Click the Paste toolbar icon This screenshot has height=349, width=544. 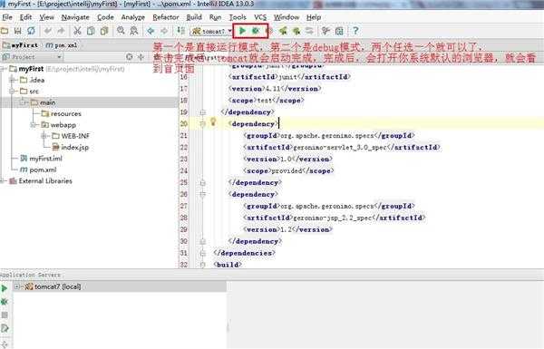[103, 31]
